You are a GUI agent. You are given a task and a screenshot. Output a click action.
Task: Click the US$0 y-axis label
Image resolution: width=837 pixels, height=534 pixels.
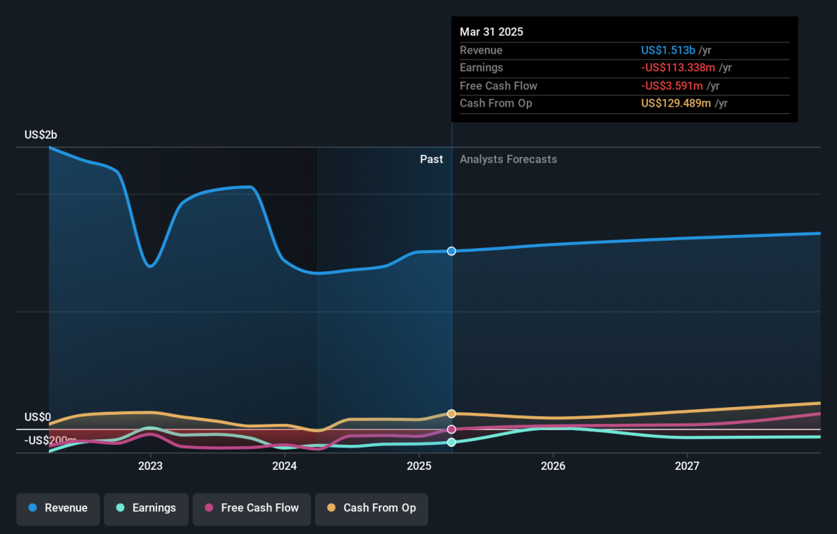38,417
